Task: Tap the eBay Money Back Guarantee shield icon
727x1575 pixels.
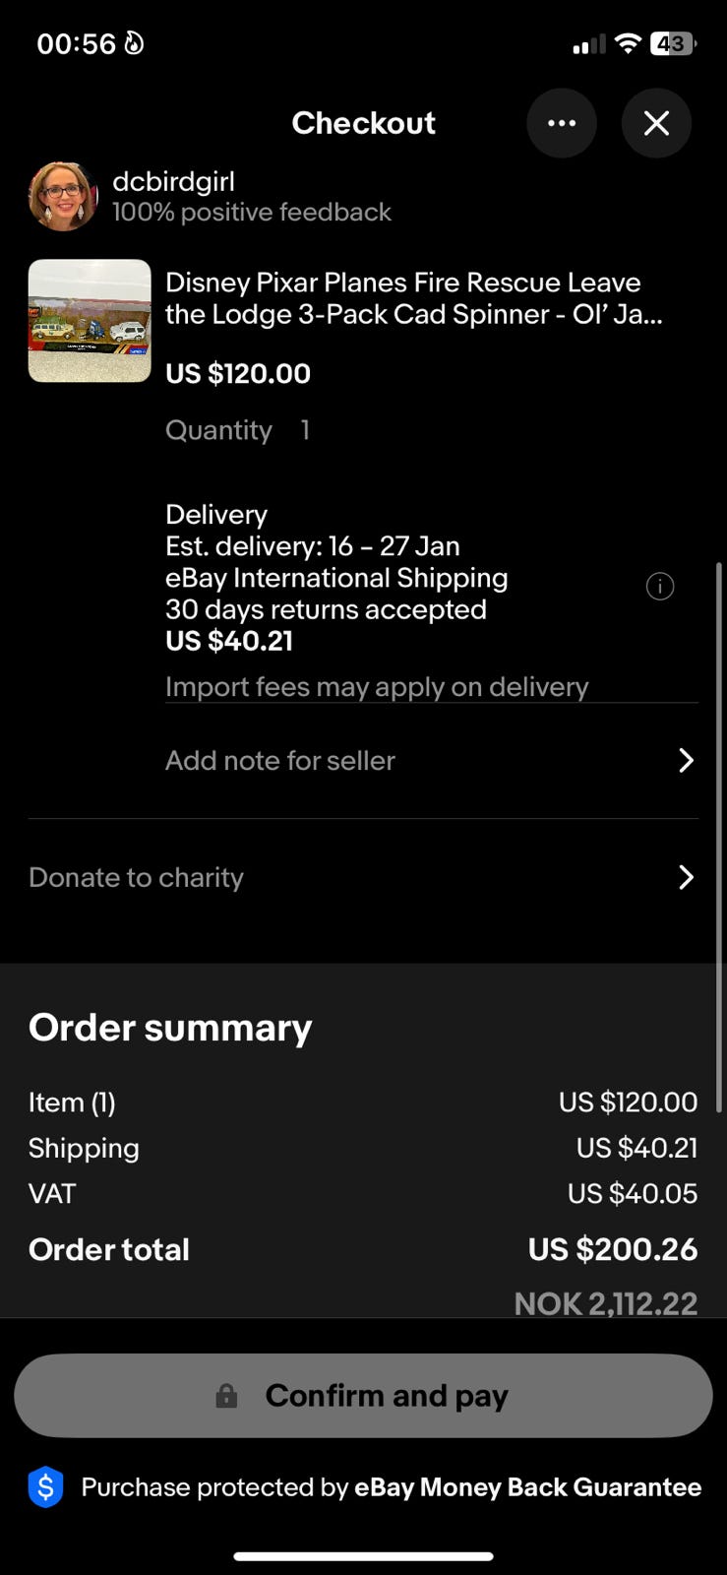Action: coord(45,1486)
